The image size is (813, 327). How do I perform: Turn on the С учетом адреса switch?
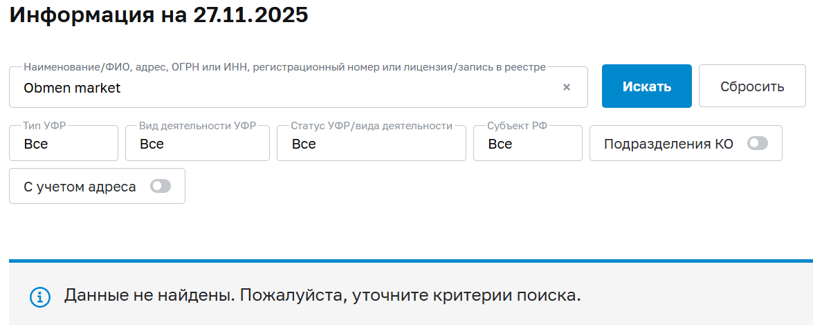(161, 186)
